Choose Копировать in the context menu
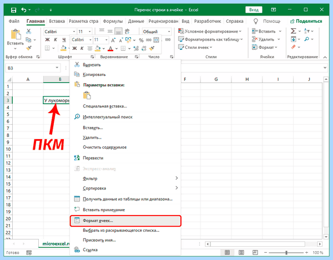Image resolution: width=333 pixels, height=260 pixels. tap(125, 74)
